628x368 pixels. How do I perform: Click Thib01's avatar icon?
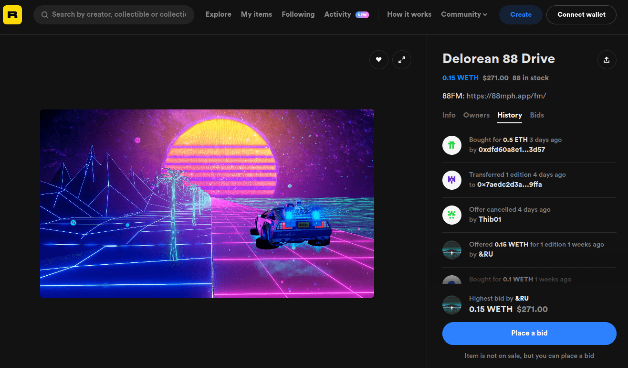coord(451,215)
